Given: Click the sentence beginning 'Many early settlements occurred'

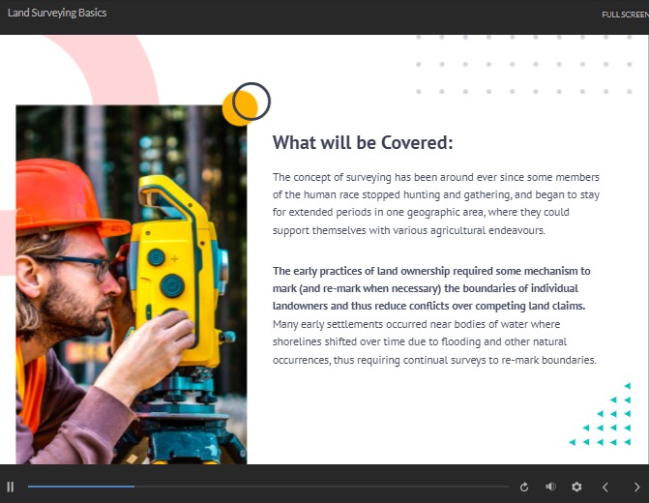Looking at the screenshot, I should click(x=434, y=342).
